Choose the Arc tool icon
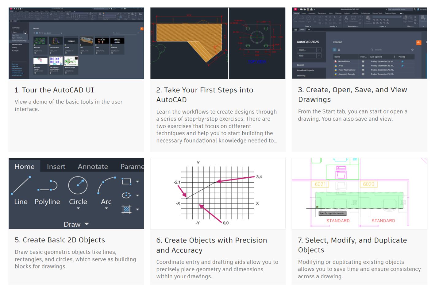This screenshot has width=435, height=290. [x=106, y=185]
